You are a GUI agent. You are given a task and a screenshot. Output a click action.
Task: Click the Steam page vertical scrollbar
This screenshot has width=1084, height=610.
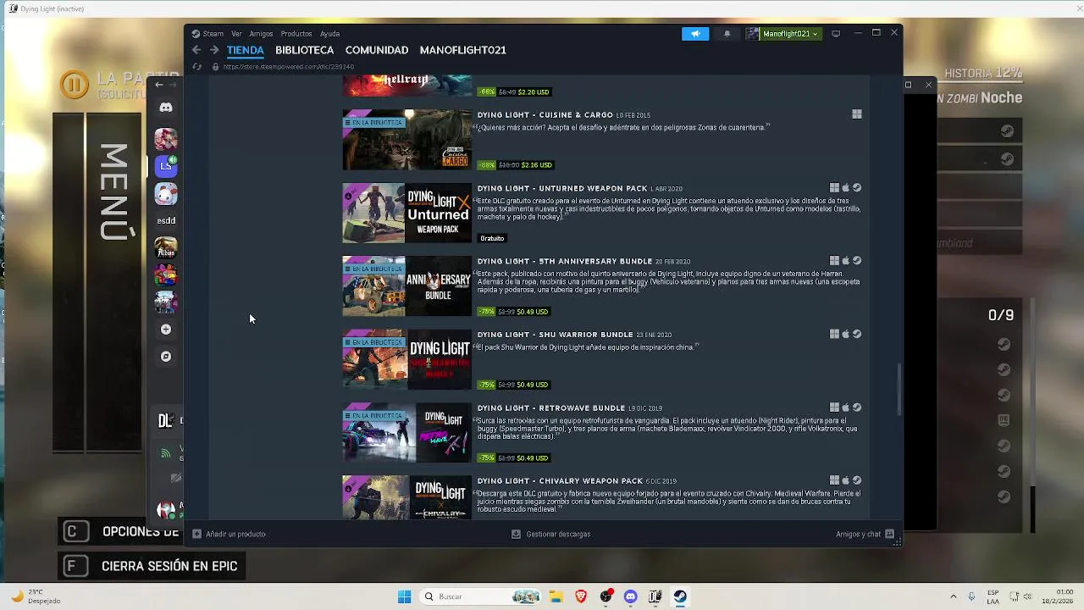pyautogui.click(x=899, y=390)
